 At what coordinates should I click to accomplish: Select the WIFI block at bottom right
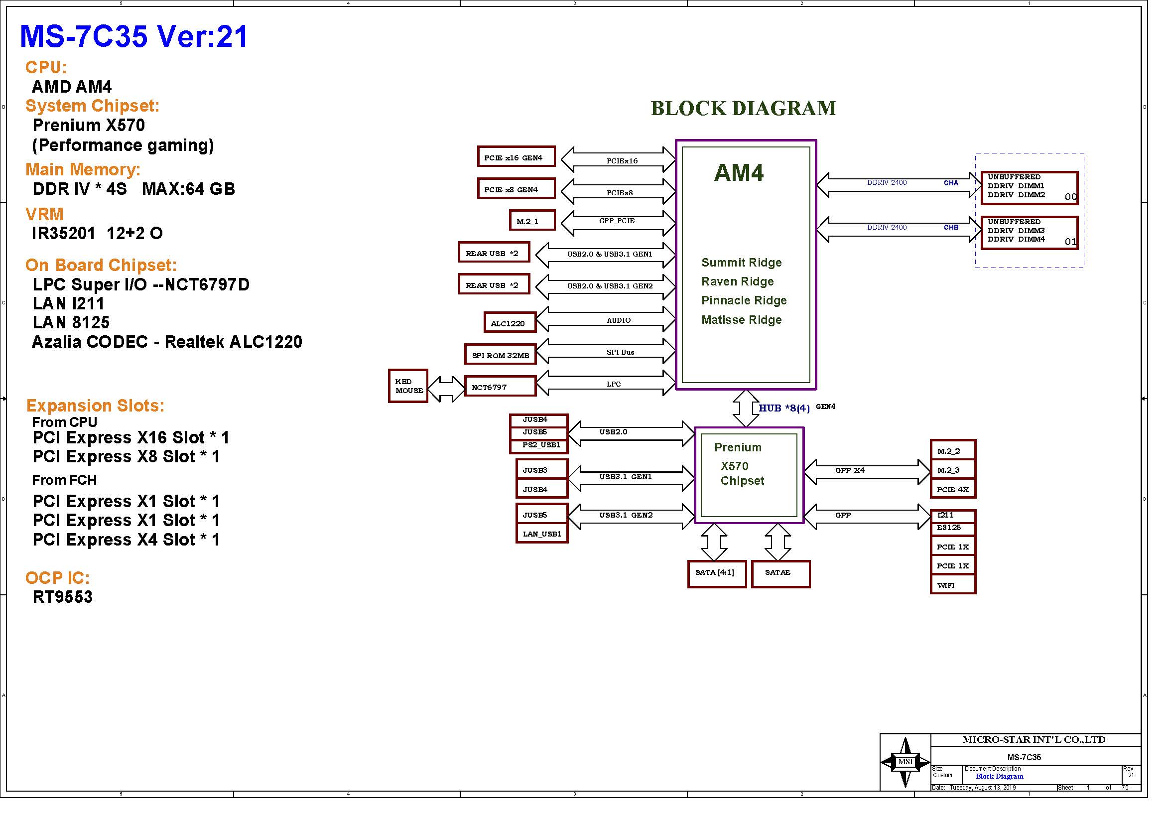pyautogui.click(x=952, y=585)
